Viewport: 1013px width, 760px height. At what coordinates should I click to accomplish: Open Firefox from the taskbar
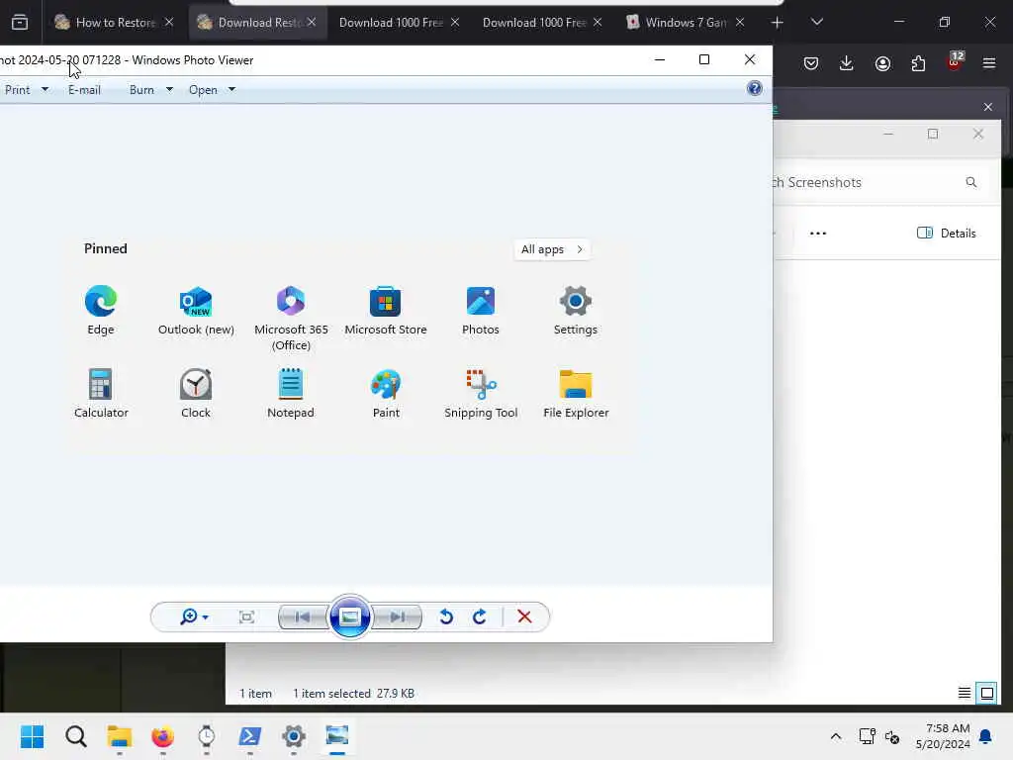click(x=163, y=736)
